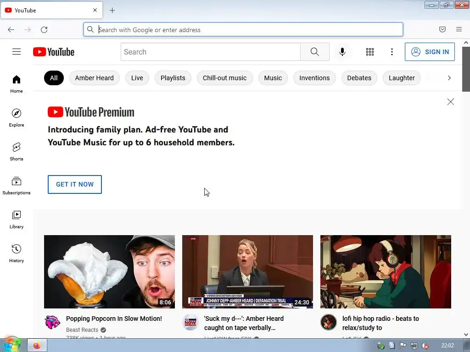Screen dimensions: 470x352
Task: Click the browser address bar
Action: (x=243, y=30)
